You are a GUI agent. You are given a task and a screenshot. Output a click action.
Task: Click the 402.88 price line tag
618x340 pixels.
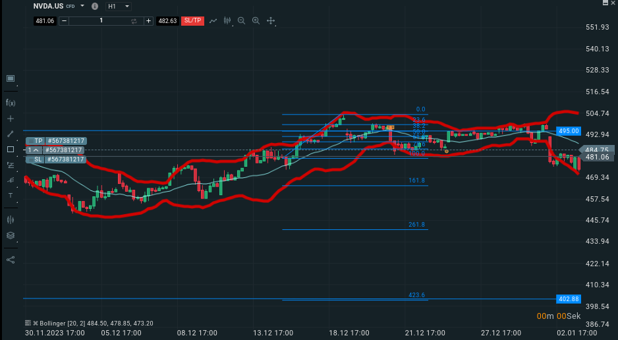tap(569, 299)
